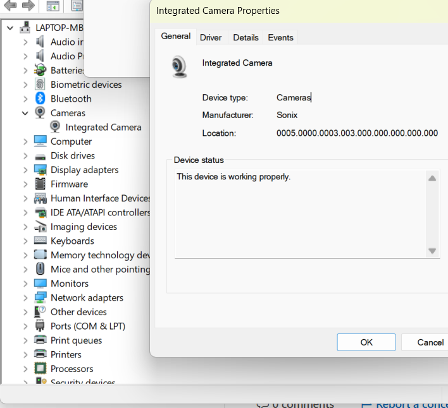
Task: Open the Driver tab
Action: (211, 37)
